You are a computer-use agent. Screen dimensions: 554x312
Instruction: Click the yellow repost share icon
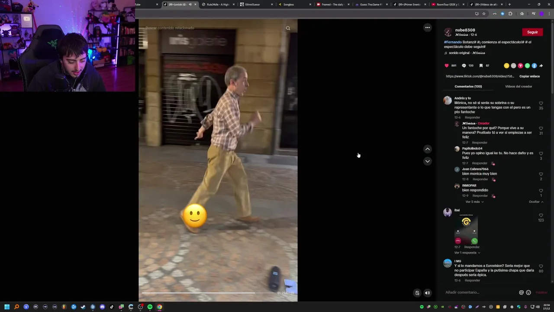(x=506, y=66)
